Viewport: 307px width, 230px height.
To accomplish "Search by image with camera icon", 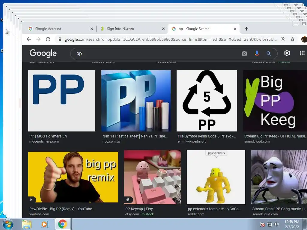I will [244, 53].
